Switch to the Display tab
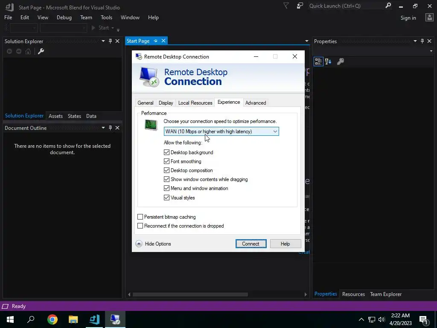Screen dimensions: 437x328 pyautogui.click(x=166, y=102)
